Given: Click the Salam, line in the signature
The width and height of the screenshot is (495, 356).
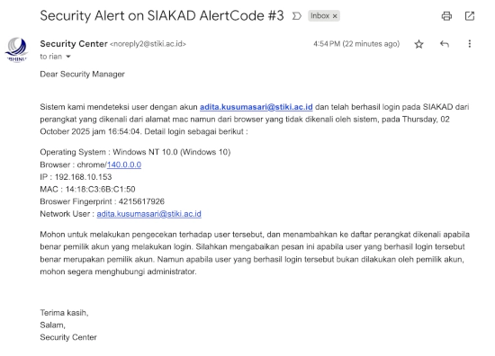Looking at the screenshot, I should 53,325.
